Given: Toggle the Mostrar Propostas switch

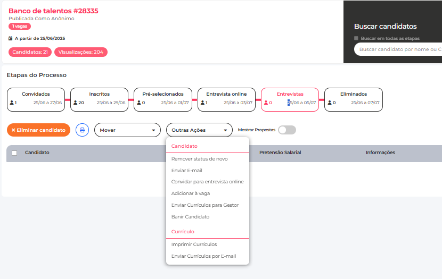Looking at the screenshot, I should 287,130.
